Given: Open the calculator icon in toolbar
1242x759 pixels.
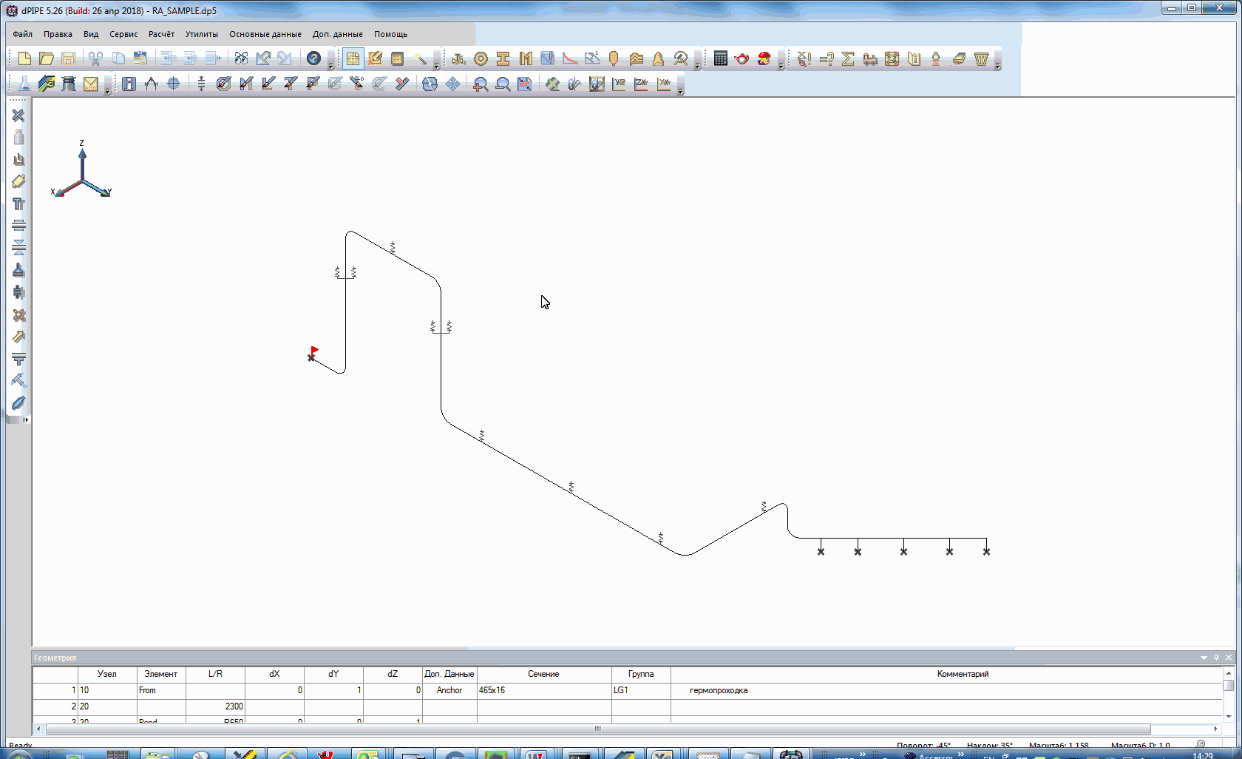Looking at the screenshot, I should 720,58.
